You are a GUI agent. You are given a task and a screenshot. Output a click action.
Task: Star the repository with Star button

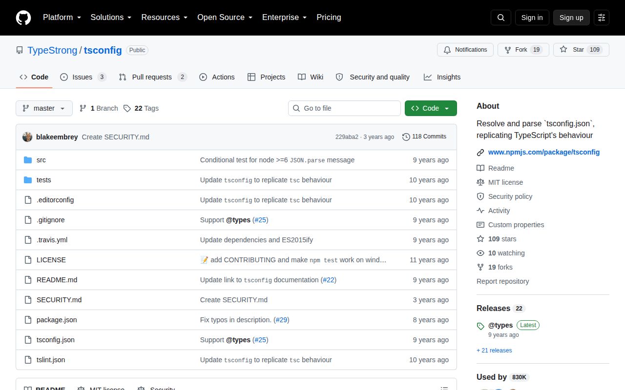[581, 50]
